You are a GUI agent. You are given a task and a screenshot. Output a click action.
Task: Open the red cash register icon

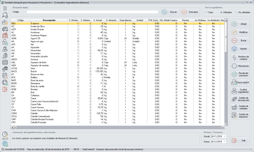[x=5, y=35]
